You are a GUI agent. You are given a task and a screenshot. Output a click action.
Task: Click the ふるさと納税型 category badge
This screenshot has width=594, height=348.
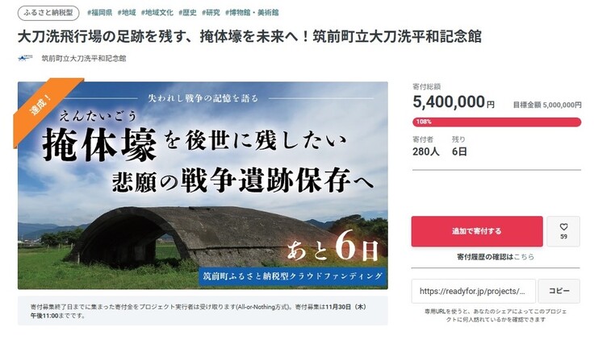(x=41, y=13)
